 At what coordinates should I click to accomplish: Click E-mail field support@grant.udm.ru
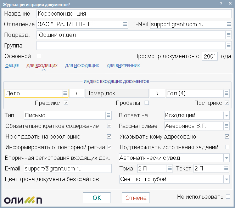click(x=68, y=168)
